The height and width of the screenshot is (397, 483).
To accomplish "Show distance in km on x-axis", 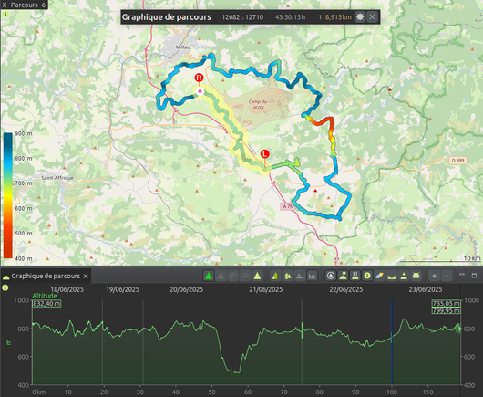I will pyautogui.click(x=312, y=276).
